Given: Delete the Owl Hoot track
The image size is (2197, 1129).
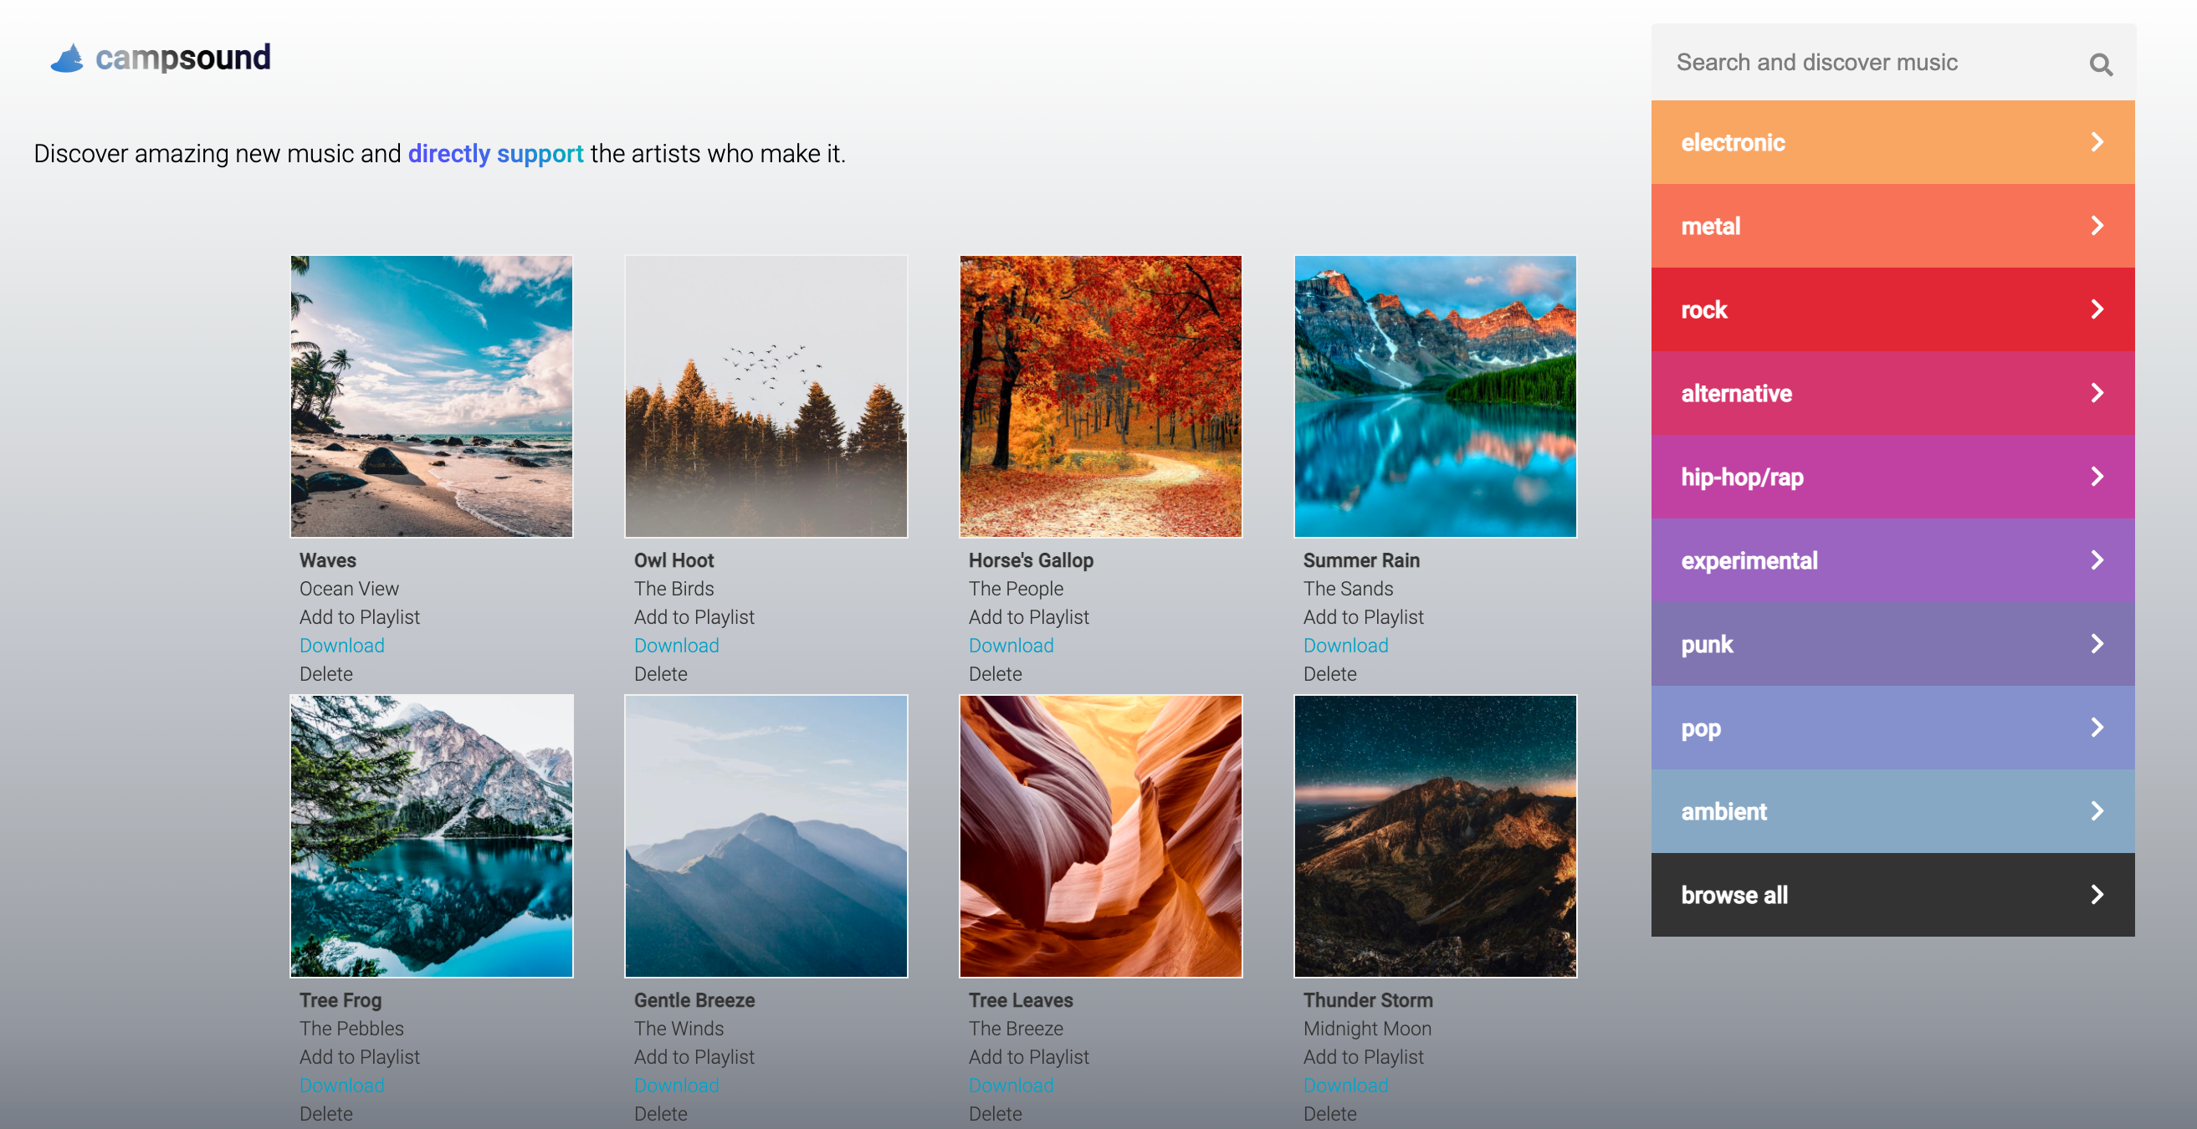Looking at the screenshot, I should pos(661,674).
